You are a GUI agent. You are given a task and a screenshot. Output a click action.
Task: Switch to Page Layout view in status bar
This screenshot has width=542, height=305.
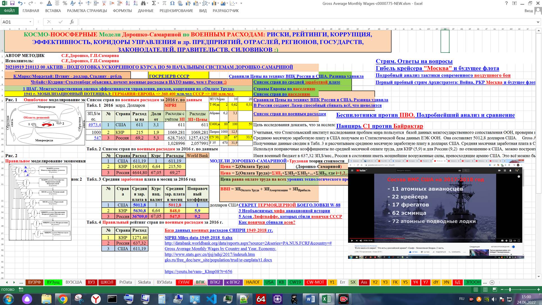tap(485, 290)
